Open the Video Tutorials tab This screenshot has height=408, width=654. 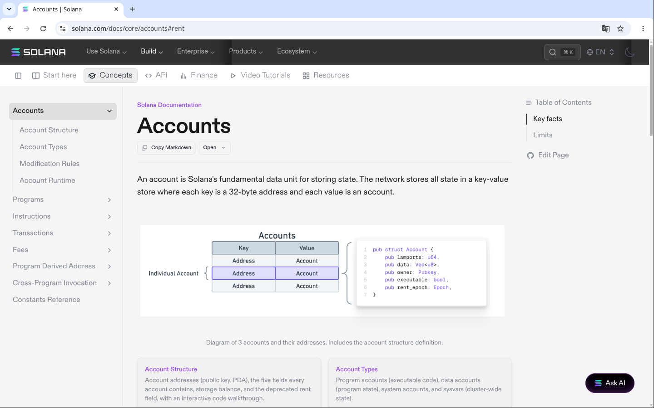(260, 76)
